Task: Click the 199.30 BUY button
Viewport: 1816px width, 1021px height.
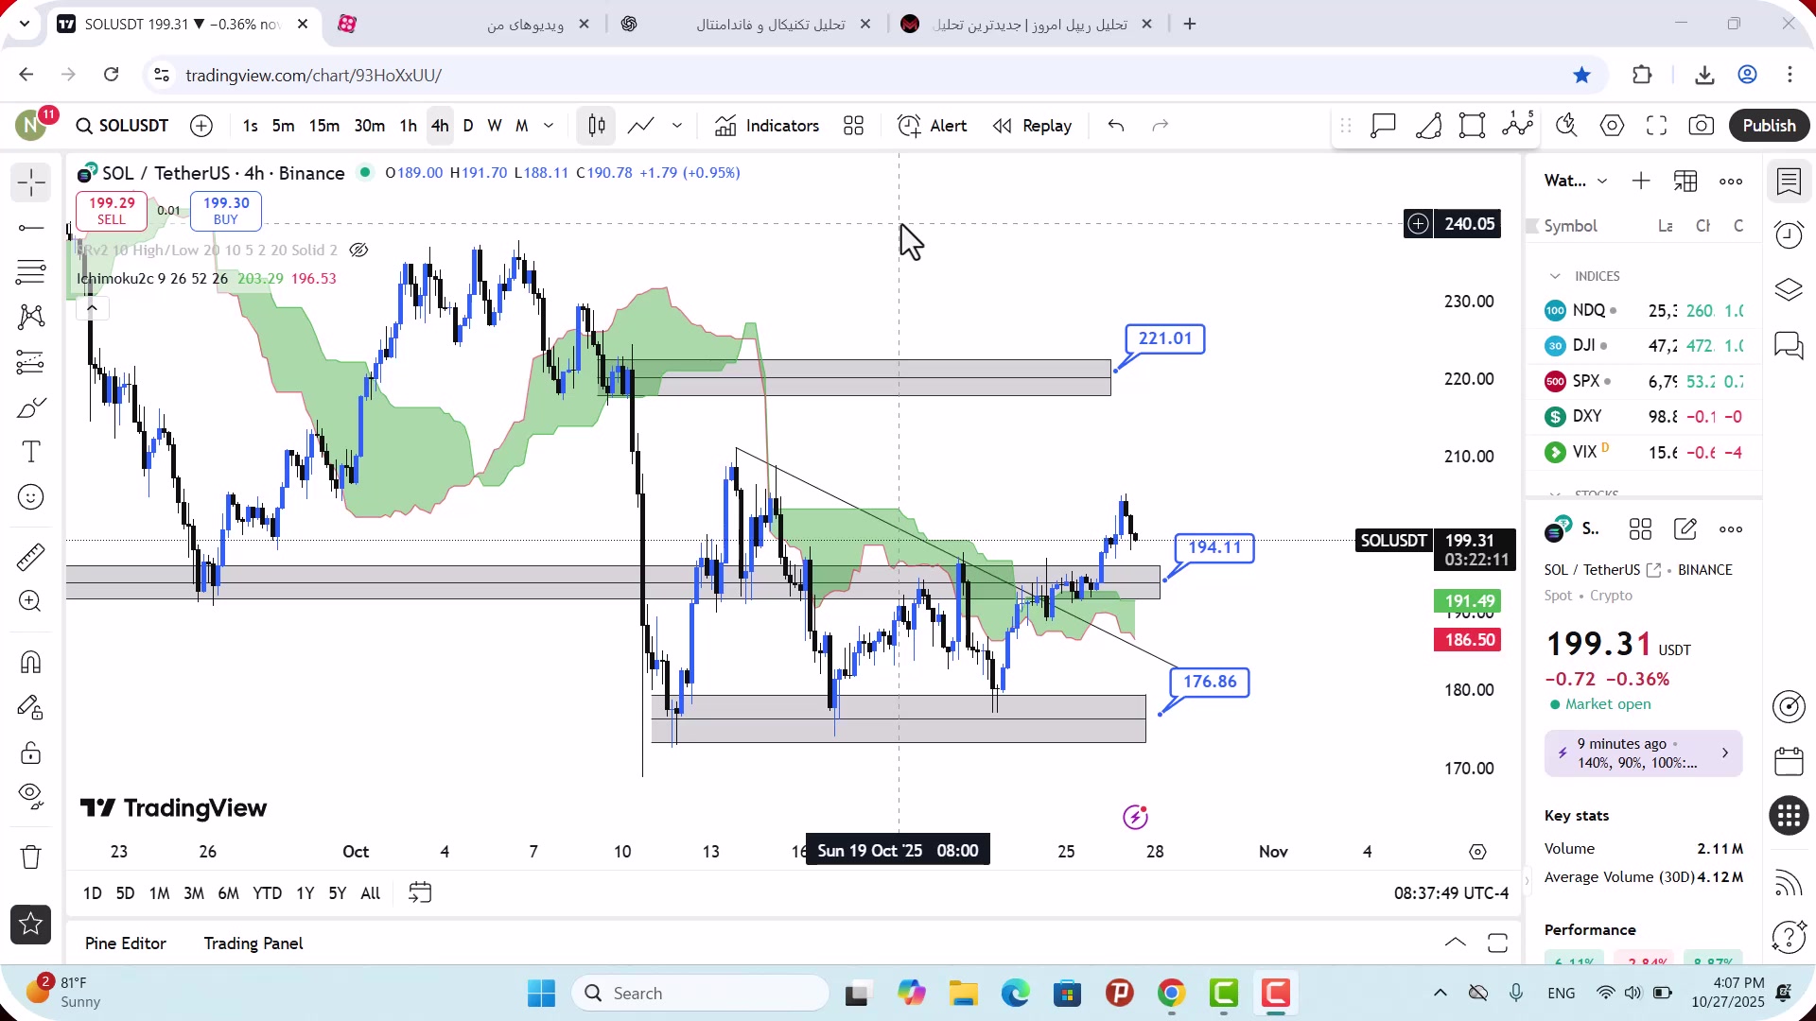Action: 226,211
